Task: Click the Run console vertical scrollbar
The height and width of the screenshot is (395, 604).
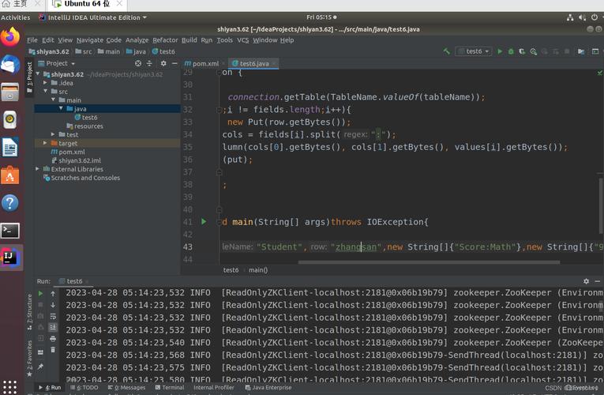Action: [x=601, y=306]
